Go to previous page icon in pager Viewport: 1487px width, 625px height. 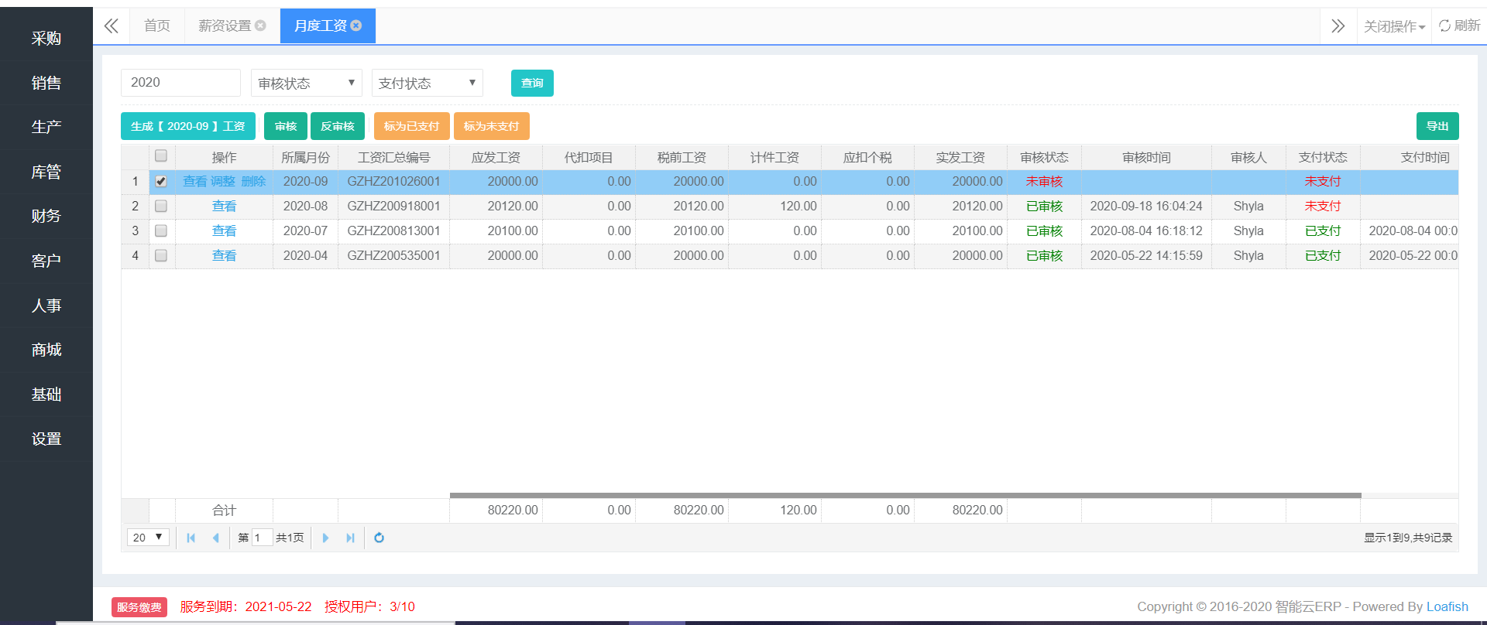[x=215, y=538]
